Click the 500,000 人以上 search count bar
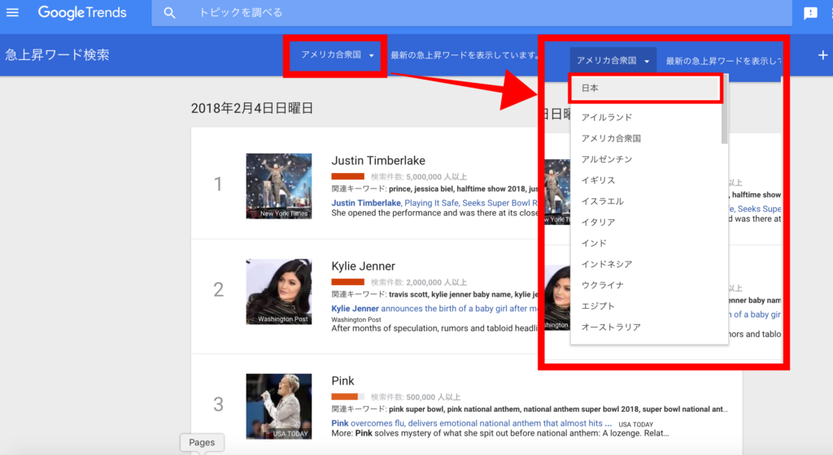Image resolution: width=833 pixels, height=455 pixels. tap(348, 396)
